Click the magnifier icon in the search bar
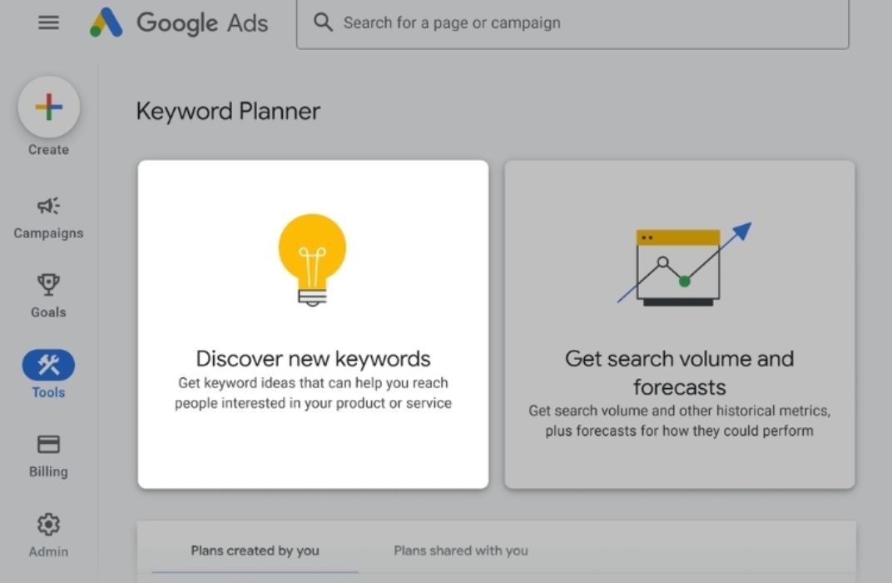 pos(322,22)
